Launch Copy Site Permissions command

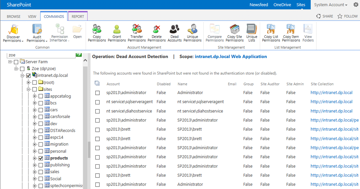(x=234, y=33)
